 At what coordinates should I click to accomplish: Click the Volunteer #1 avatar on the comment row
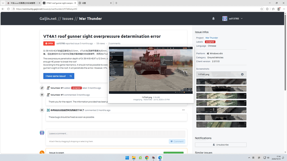48,95
